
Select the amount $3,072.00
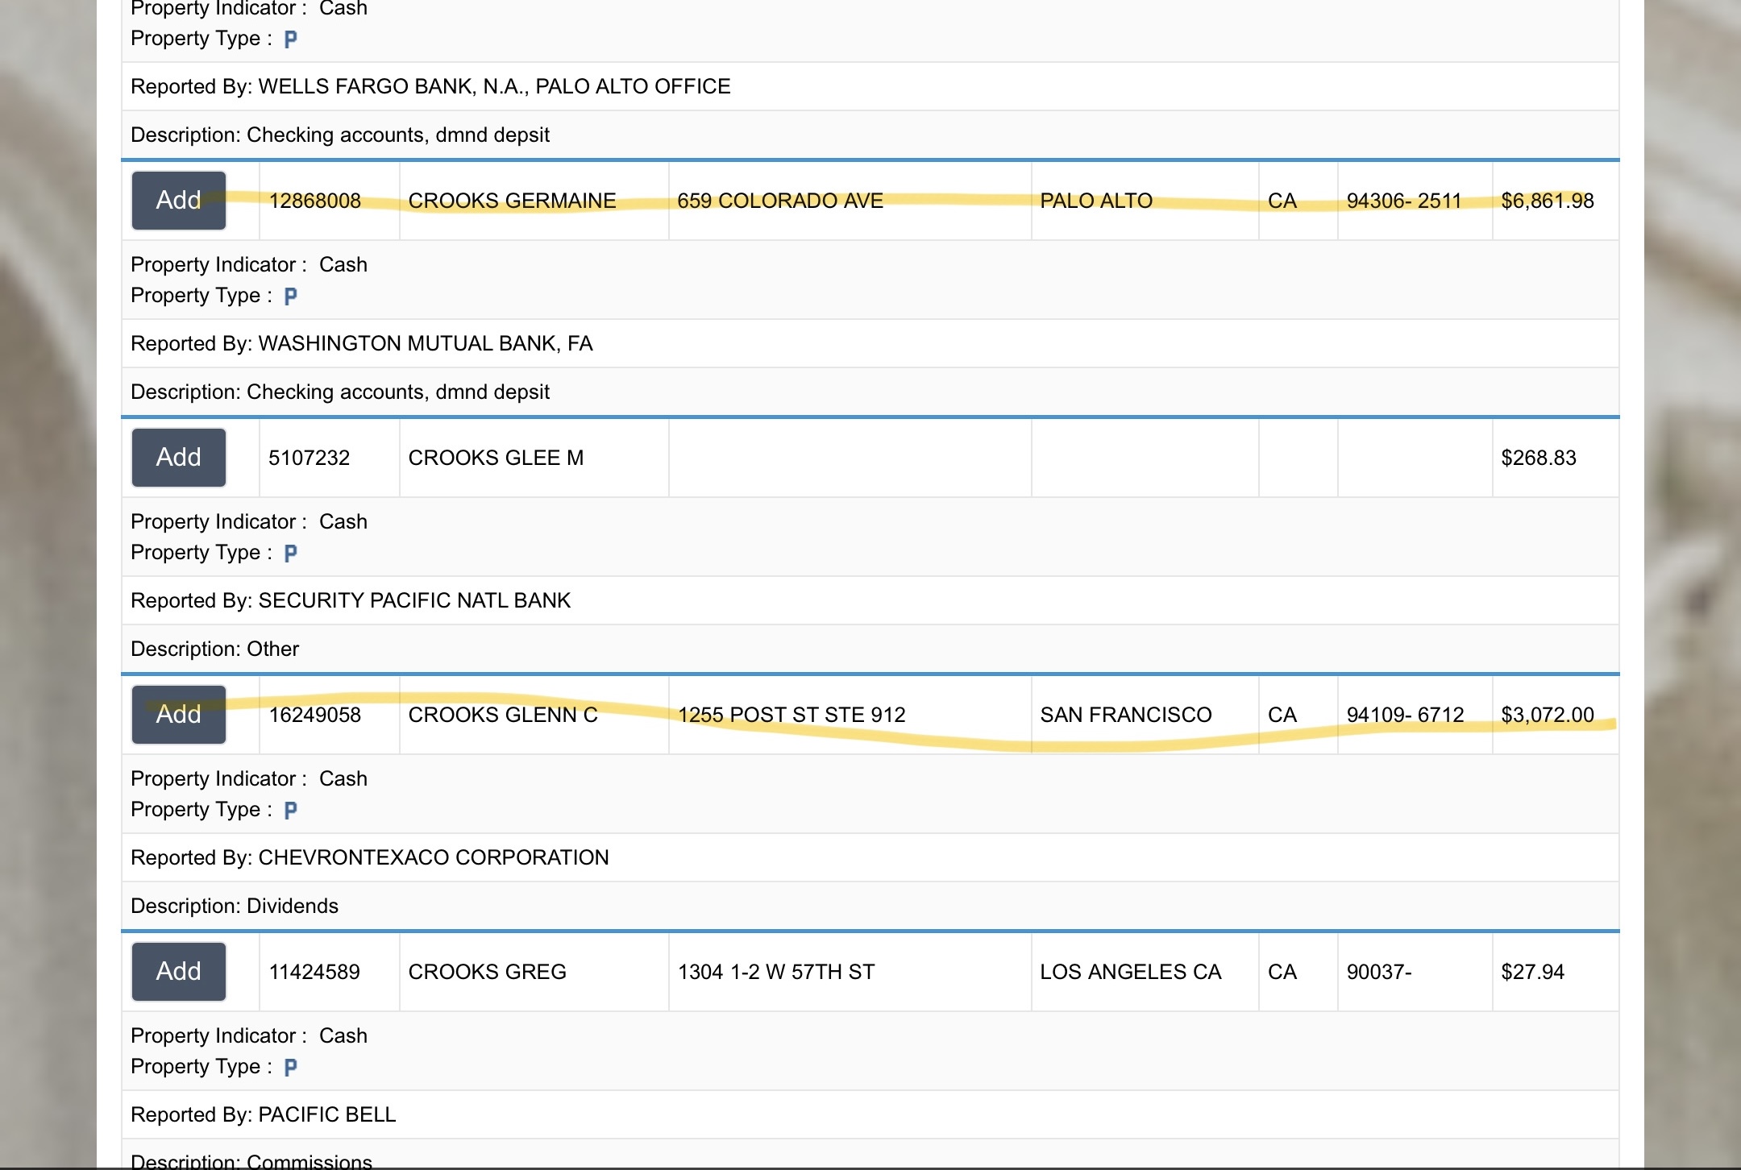click(x=1548, y=715)
